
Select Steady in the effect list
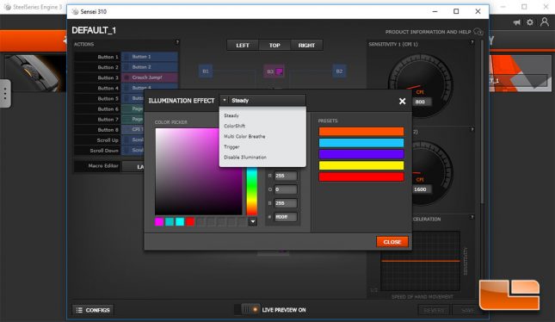231,115
